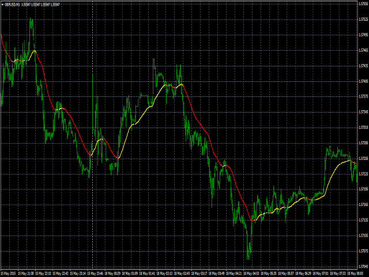This screenshot has width=369, height=277.
Task: Select the 1.57465 price scale label
Action: (364, 50)
